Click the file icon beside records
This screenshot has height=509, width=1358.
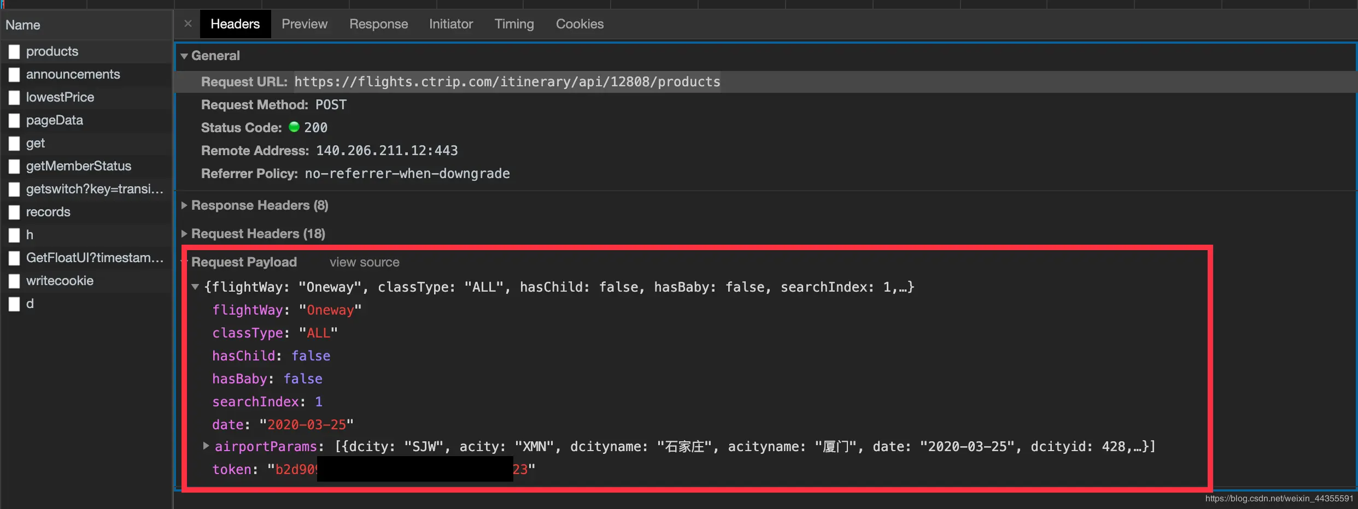click(14, 212)
